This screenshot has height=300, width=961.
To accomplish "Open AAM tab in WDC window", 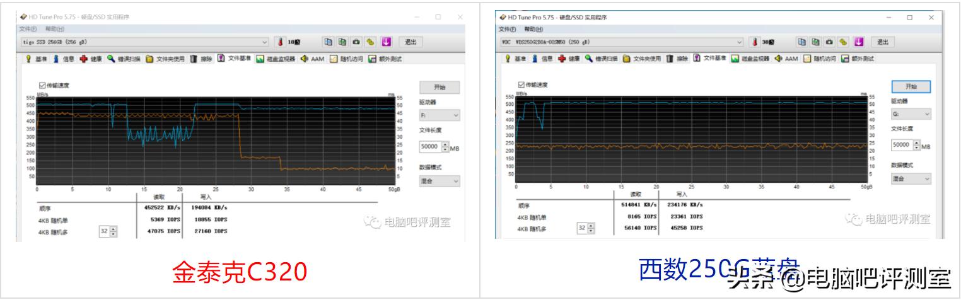I will click(x=786, y=59).
